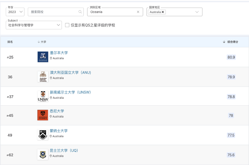Click the location pin icon under 昆士兰大学

[x=51, y=156]
